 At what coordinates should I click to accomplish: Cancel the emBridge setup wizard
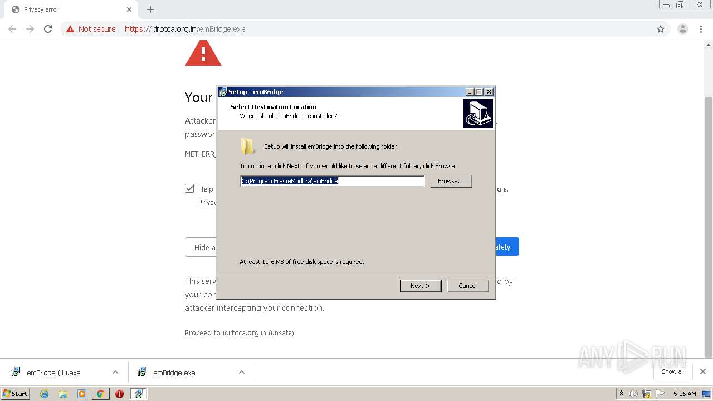point(468,286)
